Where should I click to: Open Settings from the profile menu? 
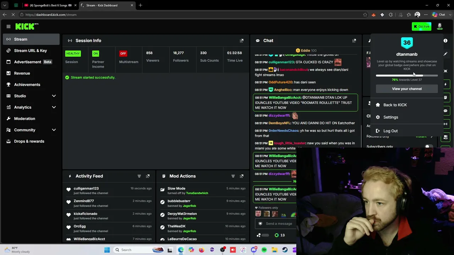[x=407, y=117]
